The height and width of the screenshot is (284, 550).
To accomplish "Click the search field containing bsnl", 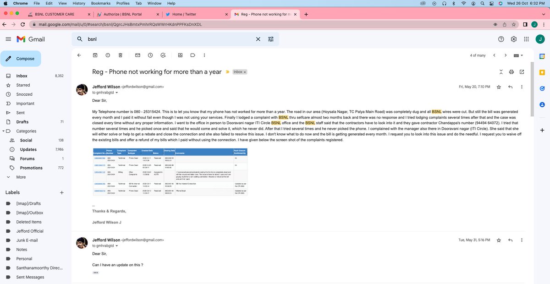I will coord(170,39).
